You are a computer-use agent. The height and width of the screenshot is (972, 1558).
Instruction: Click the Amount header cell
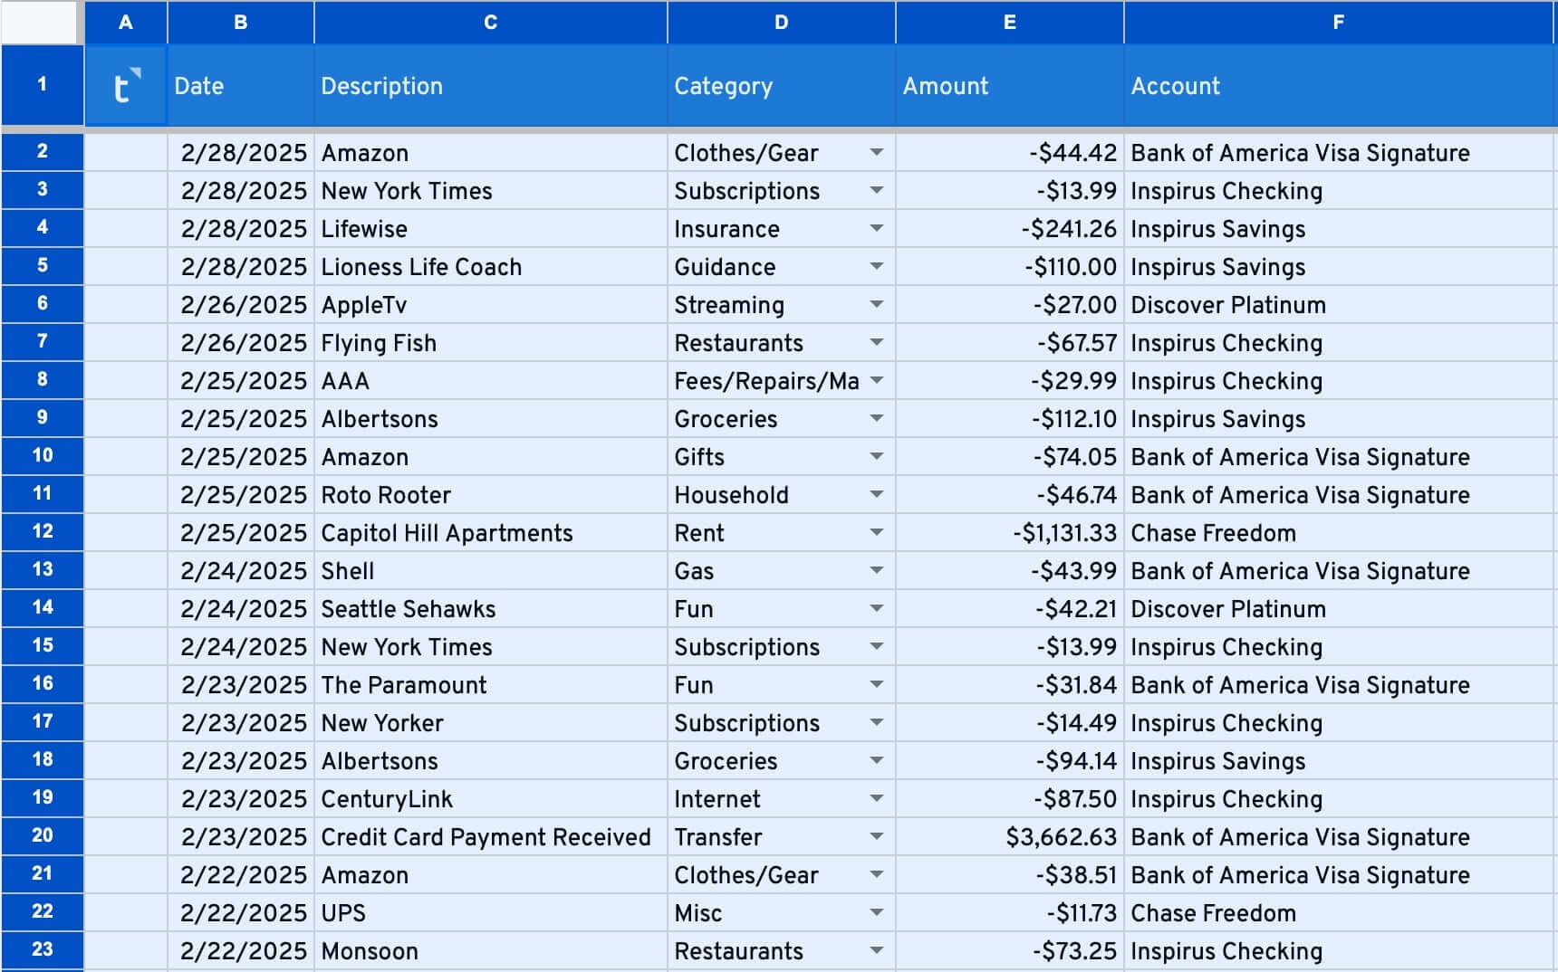coord(1010,86)
